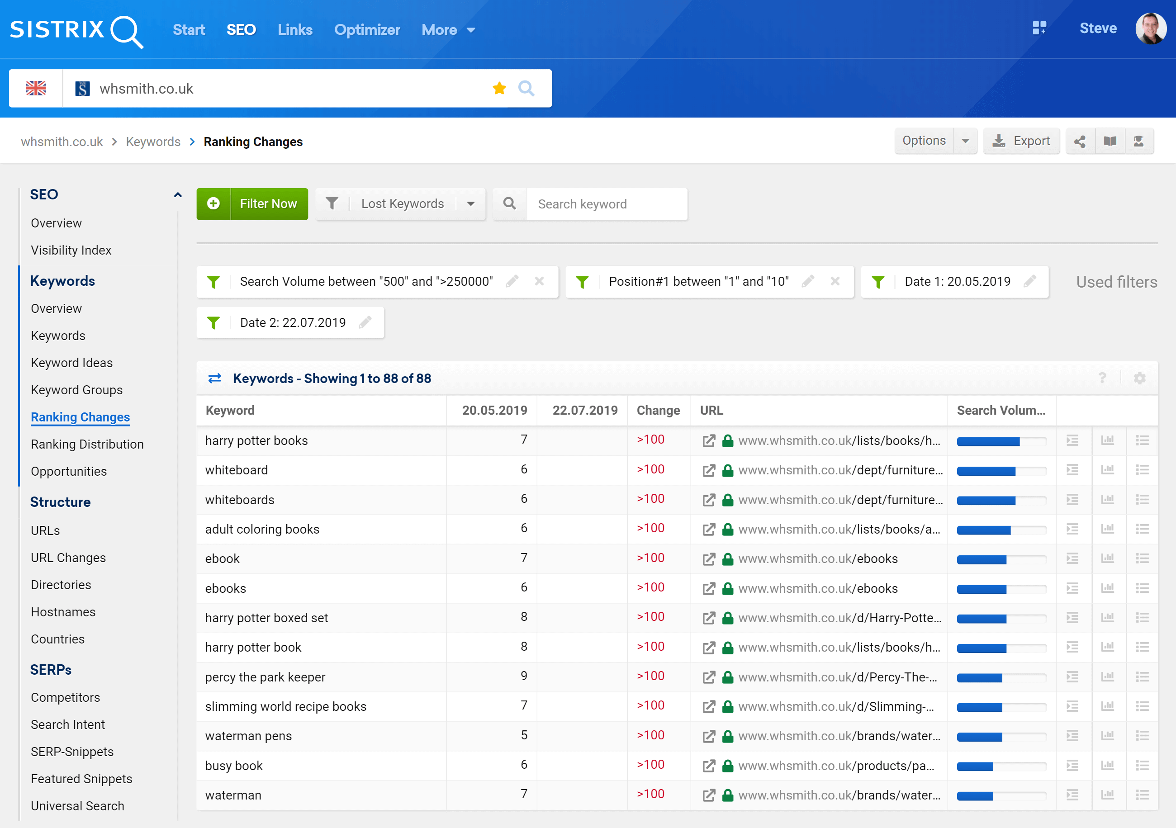Click the swap dates arrows icon

[x=214, y=378]
